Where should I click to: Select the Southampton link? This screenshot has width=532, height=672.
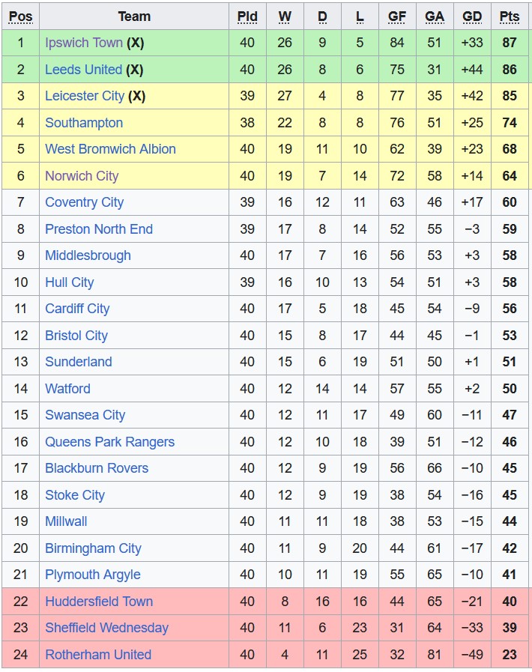pos(84,123)
